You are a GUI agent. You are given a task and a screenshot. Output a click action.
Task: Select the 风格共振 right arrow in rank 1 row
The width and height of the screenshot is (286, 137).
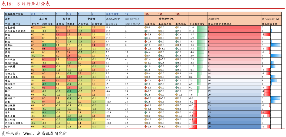click(x=146, y=28)
